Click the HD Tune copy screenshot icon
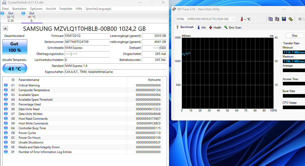305x166 pixels. click(x=277, y=19)
